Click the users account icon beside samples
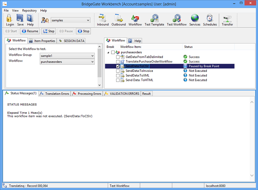Screen dimensions: 258x190 45,20
